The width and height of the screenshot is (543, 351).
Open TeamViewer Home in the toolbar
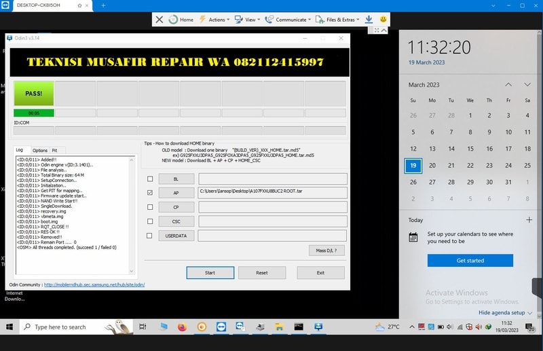click(x=181, y=20)
